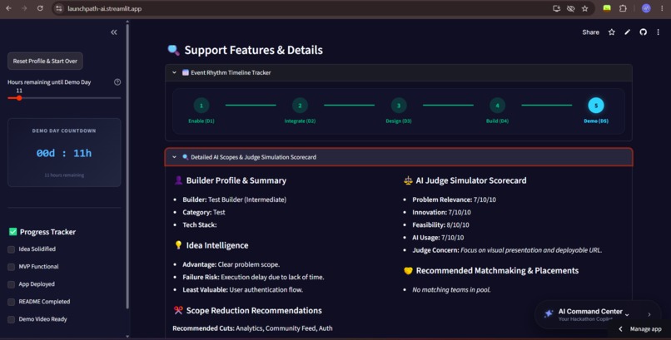
Task: Select timeline step 3 Design (D3)
Action: (399, 106)
